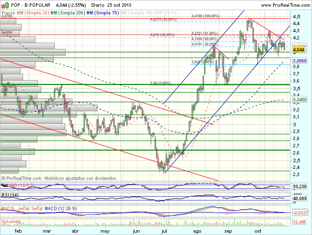Select the POP - B.POPULAR ticker title

pos(31,5)
